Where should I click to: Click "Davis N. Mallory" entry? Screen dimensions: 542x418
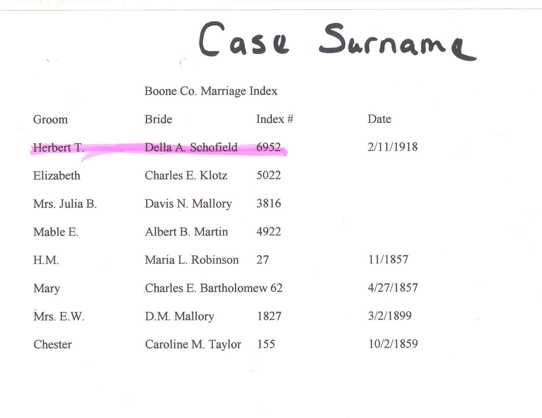point(188,204)
